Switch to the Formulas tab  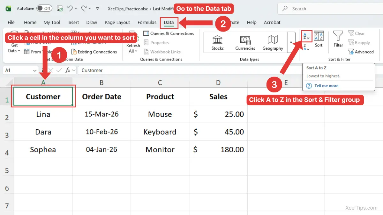pos(147,22)
